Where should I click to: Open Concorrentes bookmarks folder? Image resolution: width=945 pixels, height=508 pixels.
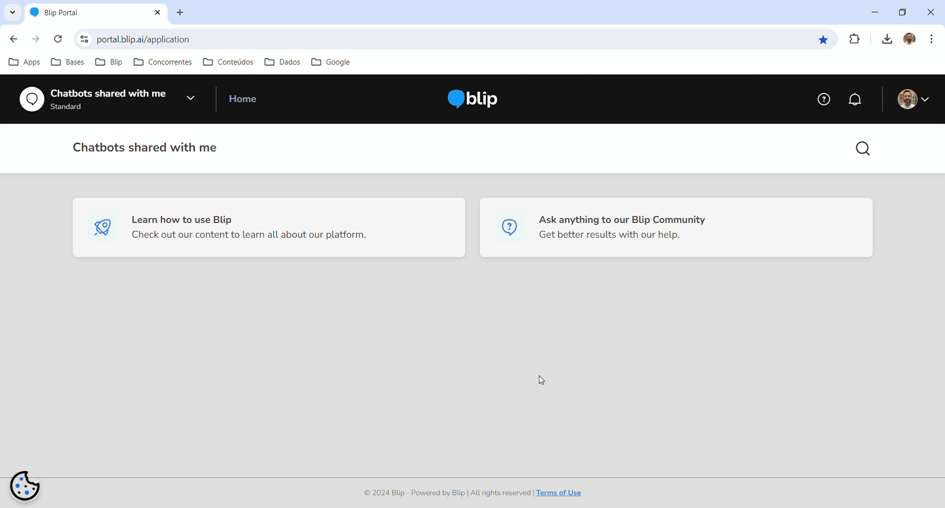click(x=162, y=62)
